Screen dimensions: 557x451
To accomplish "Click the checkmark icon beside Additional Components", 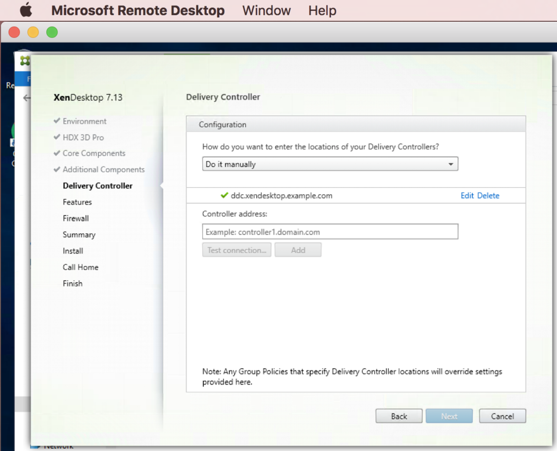I will (57, 169).
